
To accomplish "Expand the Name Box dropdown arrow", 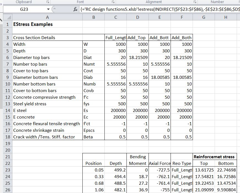I will click(x=48, y=9).
